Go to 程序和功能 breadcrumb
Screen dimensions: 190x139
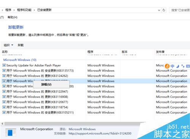pos(24,10)
